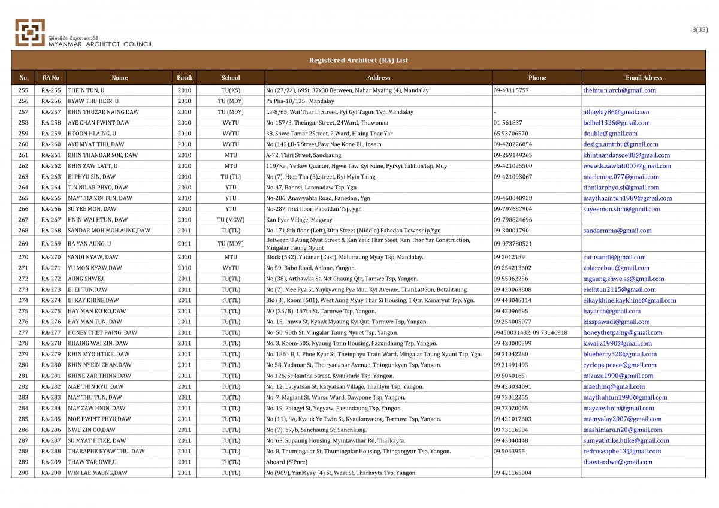
Task: Select the address 'Aboard (S'Pore)'
Action: (x=287, y=462)
